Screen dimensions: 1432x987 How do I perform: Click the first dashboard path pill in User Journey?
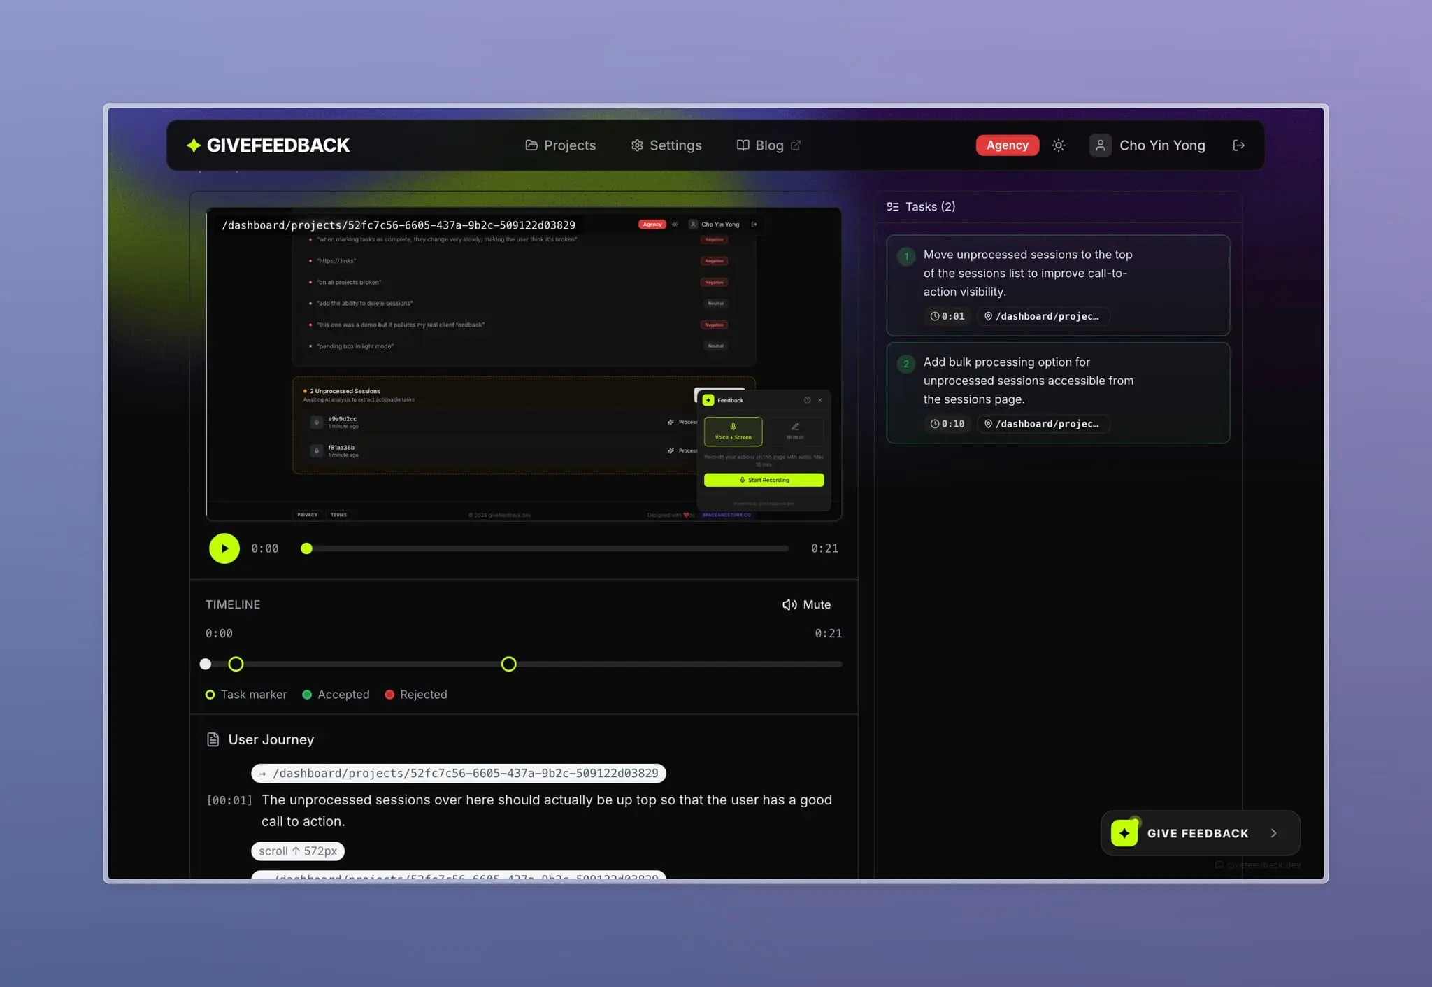point(459,773)
